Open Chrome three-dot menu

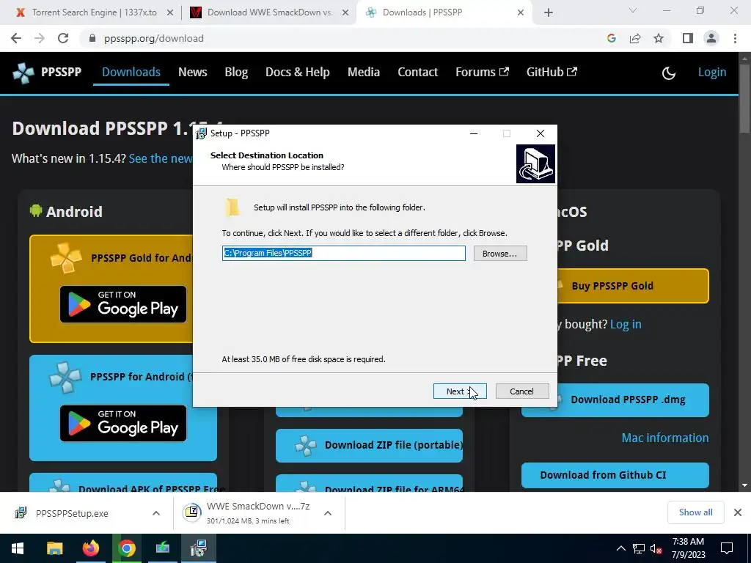[735, 38]
